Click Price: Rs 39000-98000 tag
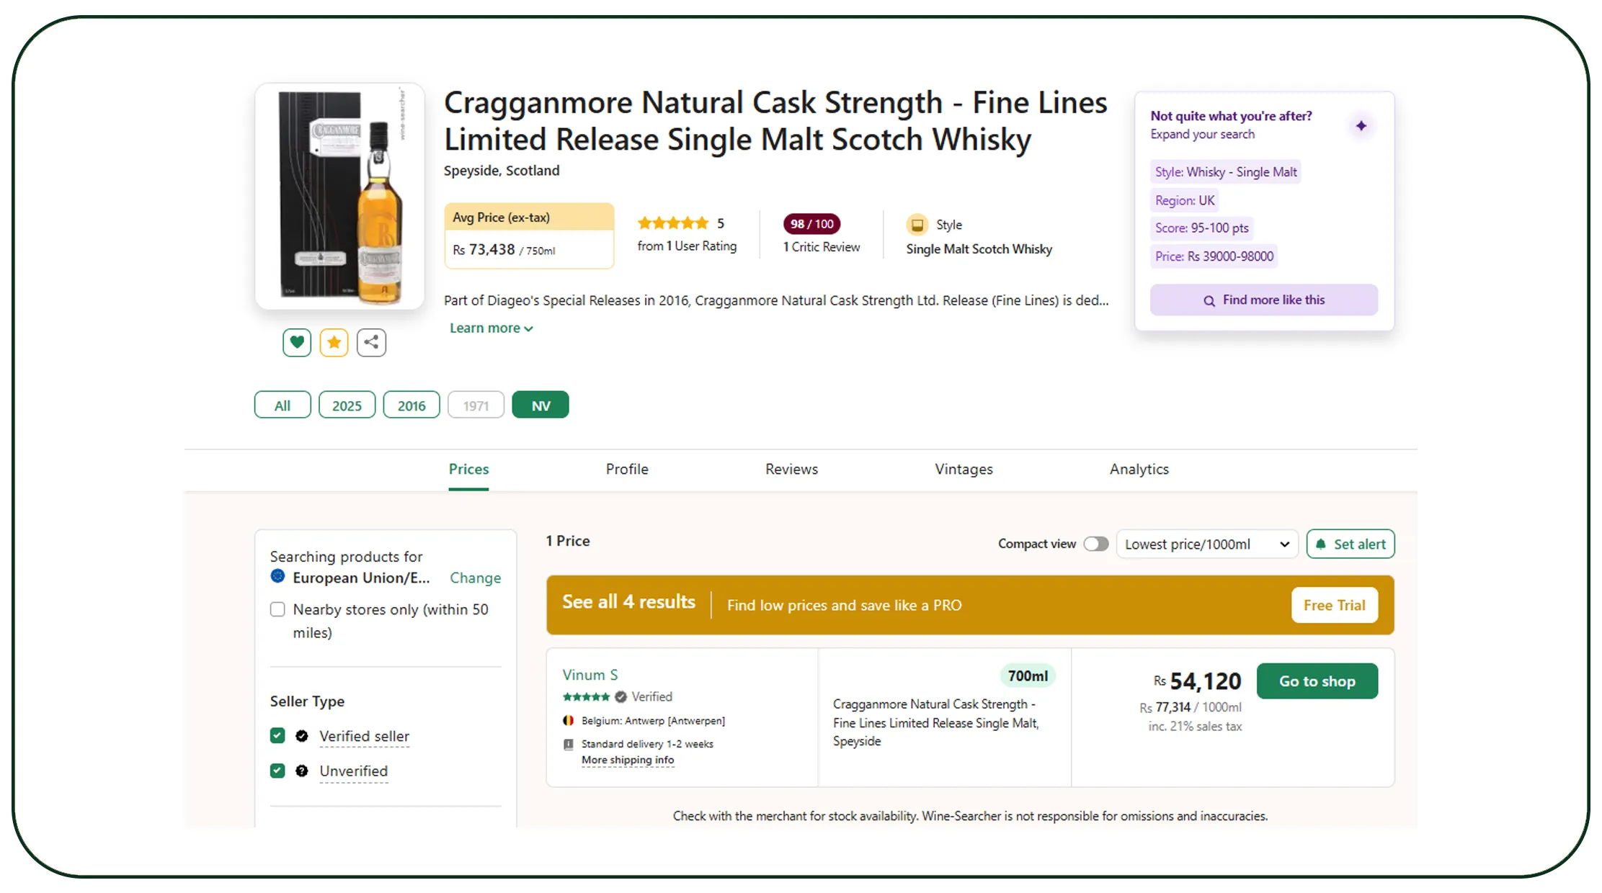 coord(1214,256)
